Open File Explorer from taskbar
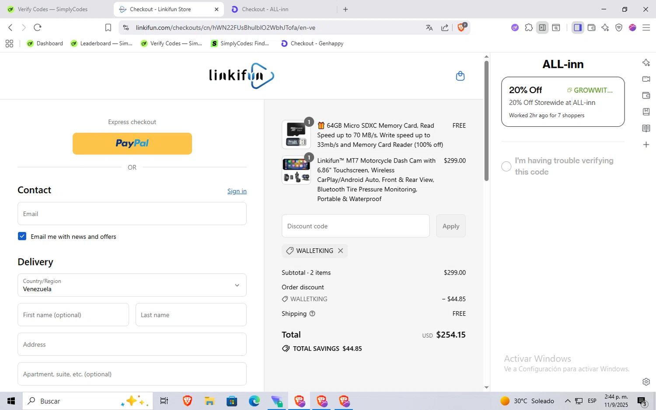The image size is (656, 410). coord(209,401)
